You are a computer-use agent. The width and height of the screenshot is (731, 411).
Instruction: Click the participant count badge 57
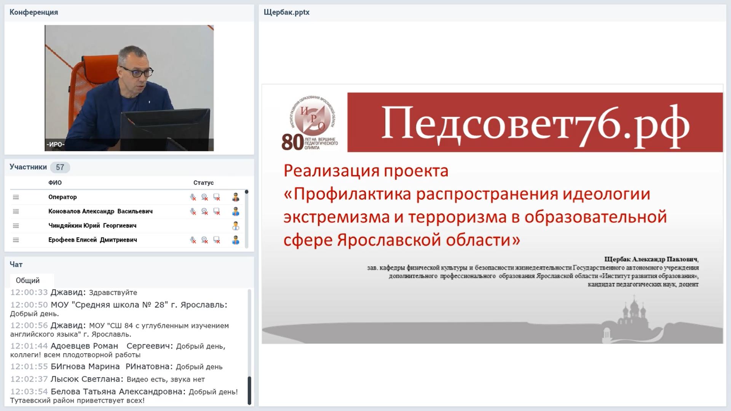tap(60, 167)
